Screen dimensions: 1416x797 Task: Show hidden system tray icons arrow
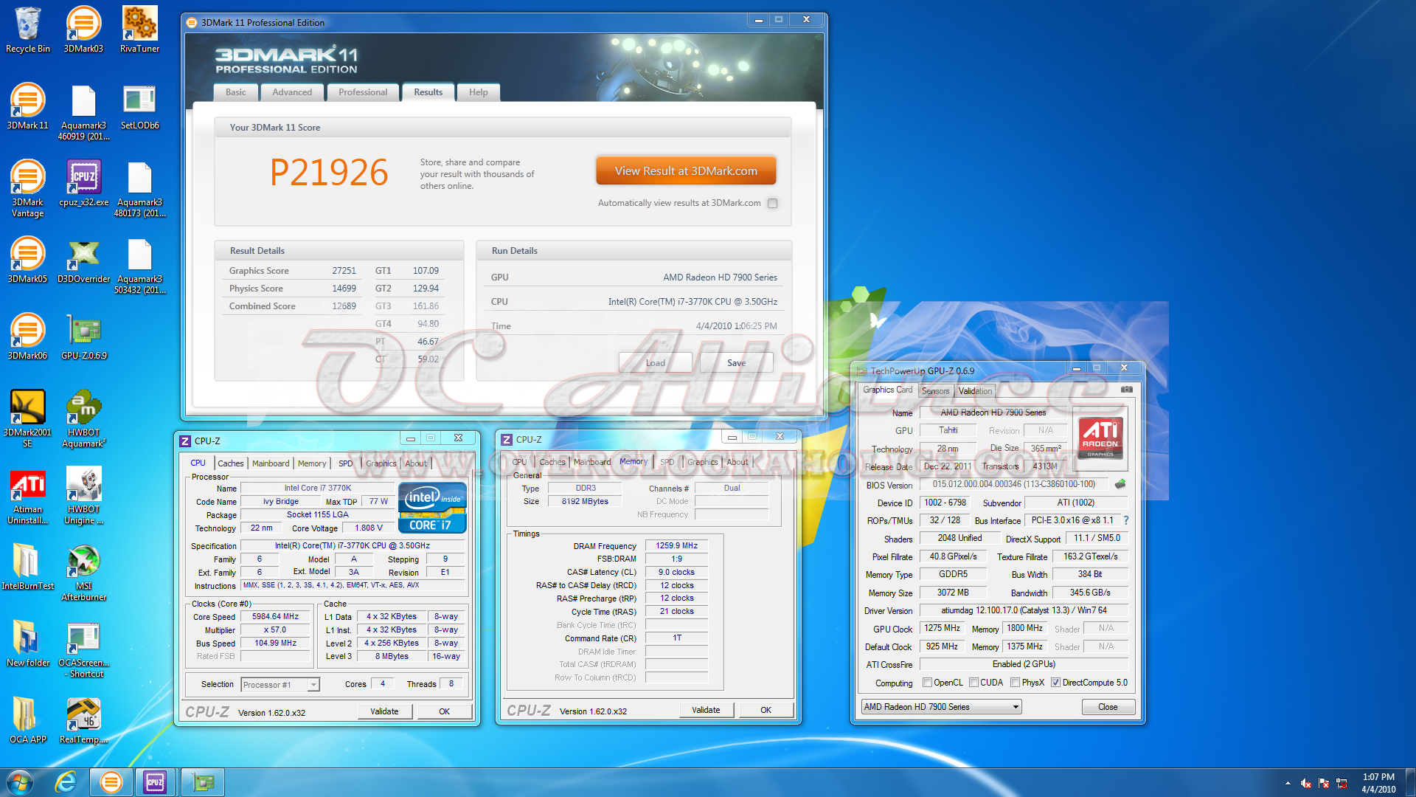1288,783
